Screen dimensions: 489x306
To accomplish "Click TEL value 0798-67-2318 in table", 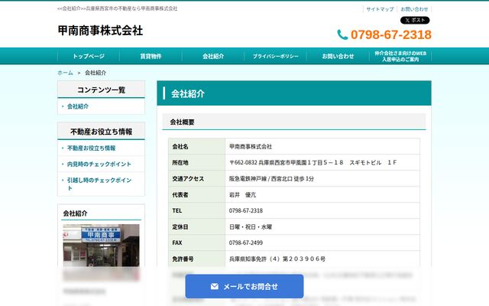I will coord(246,211).
